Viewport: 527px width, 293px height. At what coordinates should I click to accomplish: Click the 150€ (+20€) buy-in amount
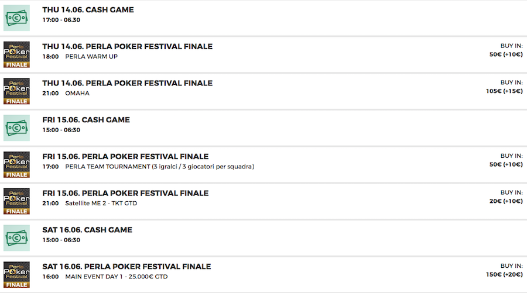[504, 274]
